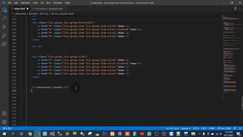Open notifications bell in status bar

point(240,128)
